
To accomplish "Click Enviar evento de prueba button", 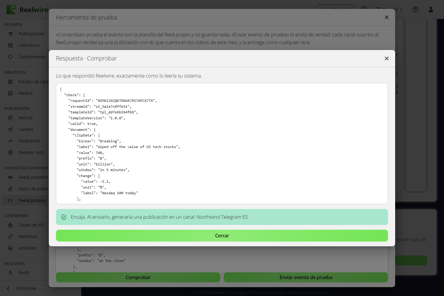I will pos(306,277).
